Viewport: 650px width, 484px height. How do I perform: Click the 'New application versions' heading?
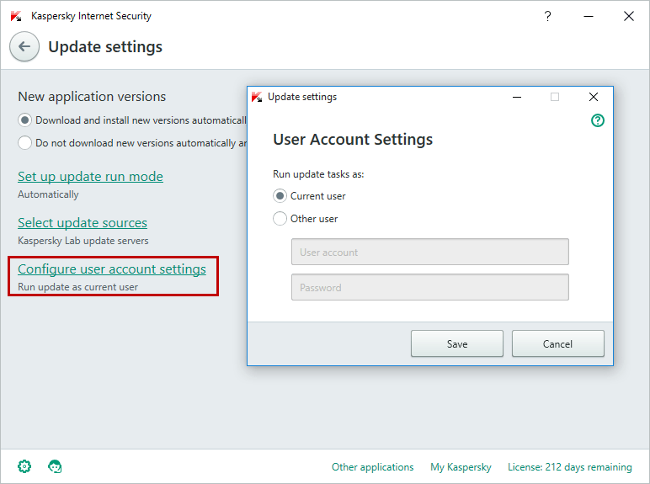(92, 97)
